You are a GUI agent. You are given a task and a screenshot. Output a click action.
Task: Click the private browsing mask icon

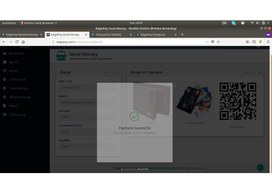(x=268, y=35)
